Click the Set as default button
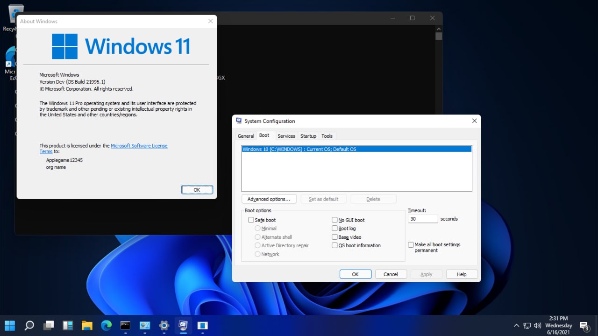The image size is (598, 336). coord(323,199)
